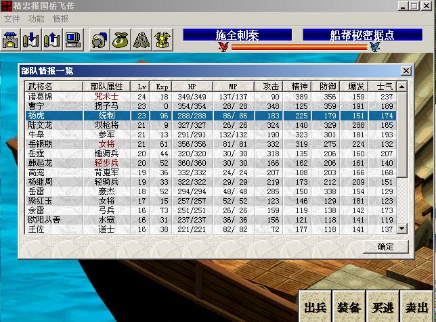Screen dimensions: 436x322
Task: Click the tent icon in the toolbar
Action: coord(141,40)
